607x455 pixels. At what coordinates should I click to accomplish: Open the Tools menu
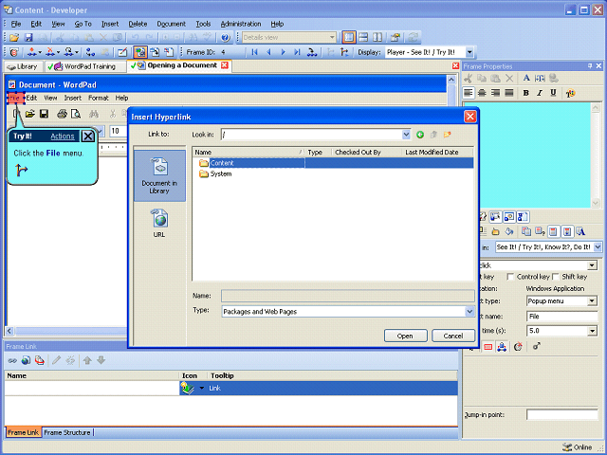pyautogui.click(x=203, y=24)
